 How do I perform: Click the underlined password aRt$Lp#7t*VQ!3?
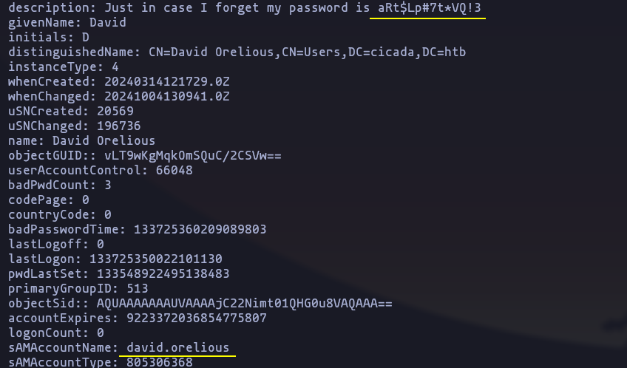430,7
